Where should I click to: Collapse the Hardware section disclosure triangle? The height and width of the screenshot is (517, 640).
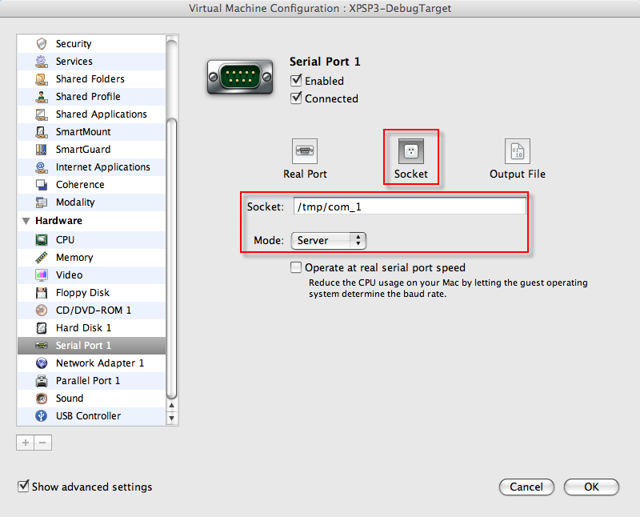[26, 221]
